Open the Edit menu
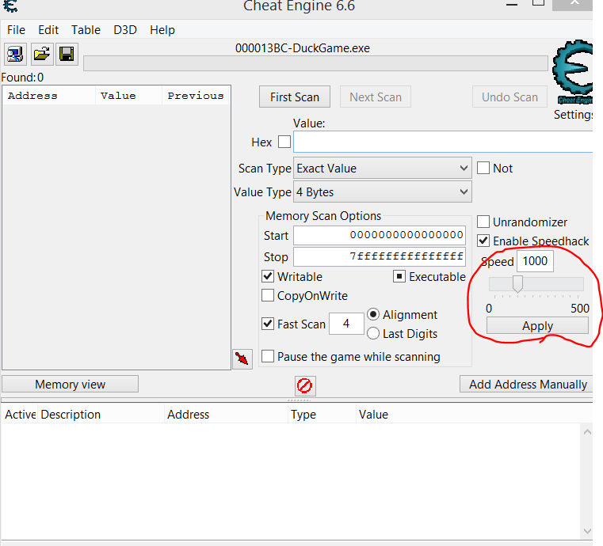Viewport: 603px width, 546px height. pyautogui.click(x=48, y=29)
